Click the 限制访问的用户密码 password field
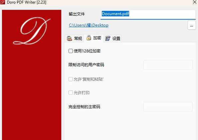 point(168,65)
